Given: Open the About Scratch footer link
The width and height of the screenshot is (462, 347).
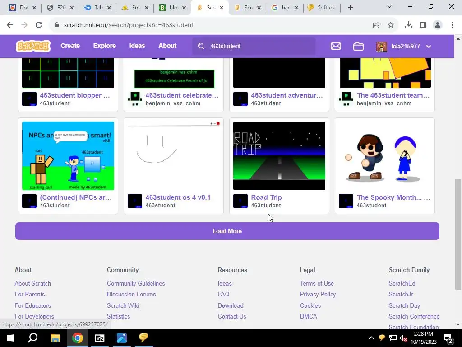Looking at the screenshot, I should click(x=32, y=283).
